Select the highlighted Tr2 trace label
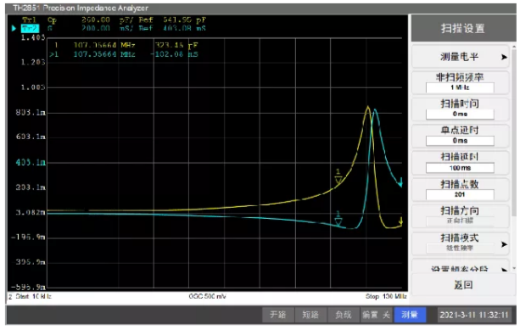Viewport: 520px width, 330px height. (30, 29)
